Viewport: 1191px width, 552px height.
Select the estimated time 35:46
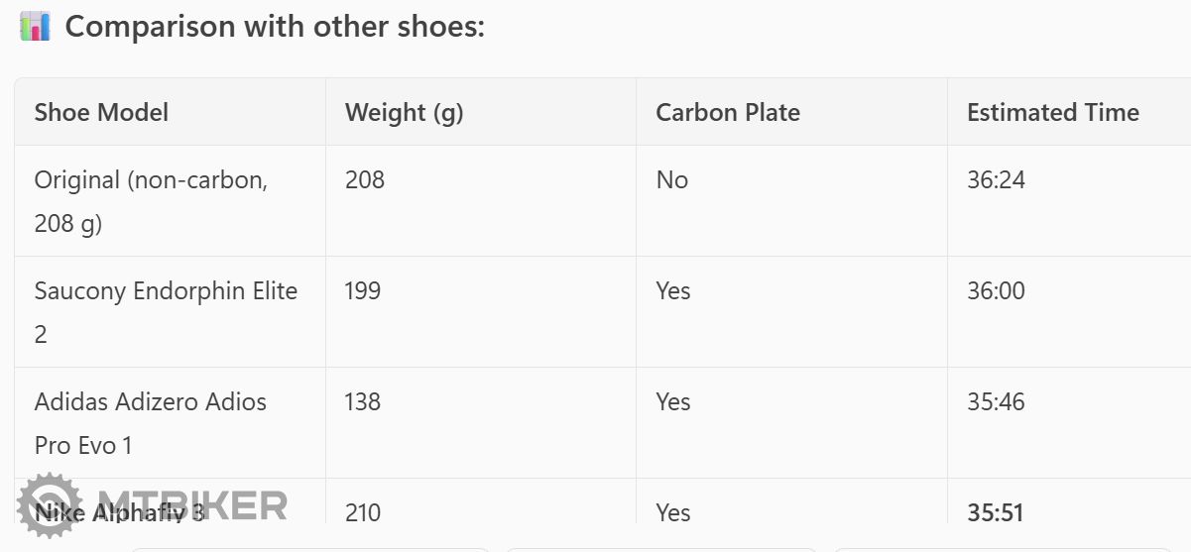coord(996,402)
